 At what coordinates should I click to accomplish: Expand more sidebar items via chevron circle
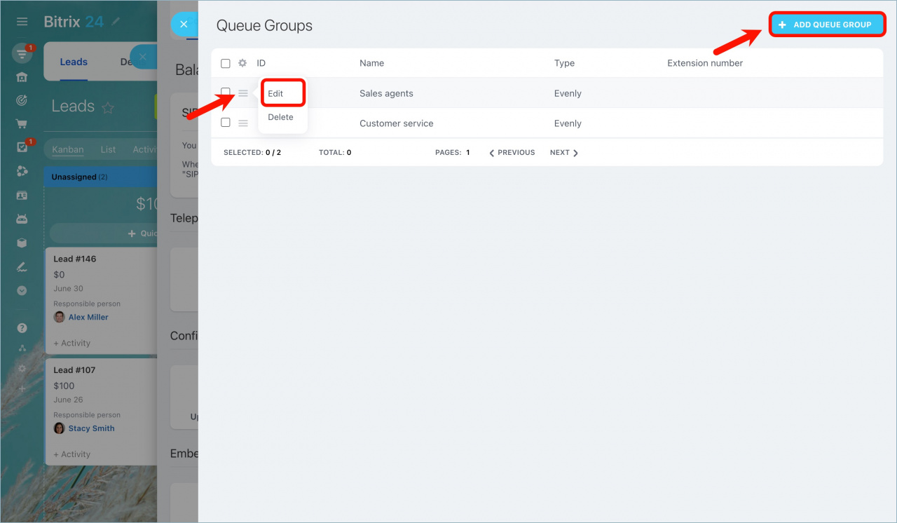click(22, 290)
